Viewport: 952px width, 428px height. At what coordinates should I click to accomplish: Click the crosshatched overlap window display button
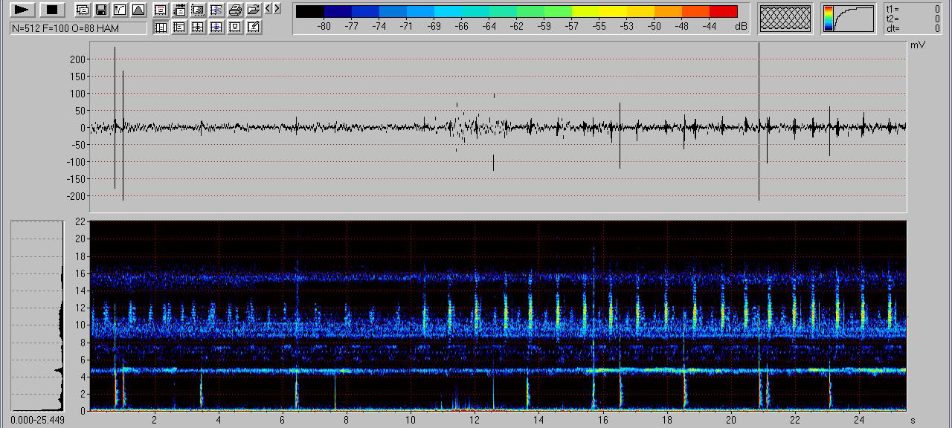pos(785,19)
